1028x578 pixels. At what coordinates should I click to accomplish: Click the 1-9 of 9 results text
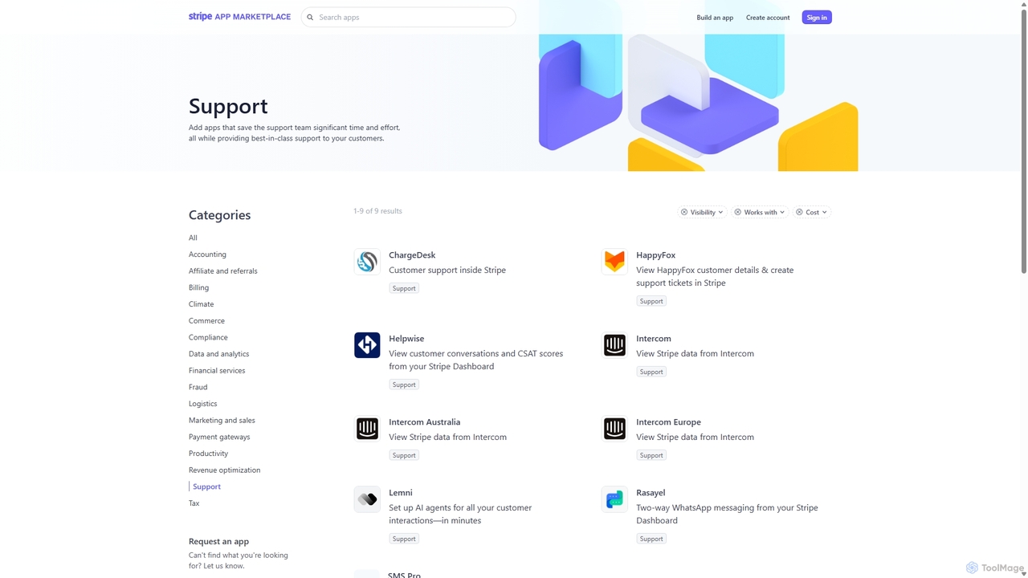click(377, 211)
